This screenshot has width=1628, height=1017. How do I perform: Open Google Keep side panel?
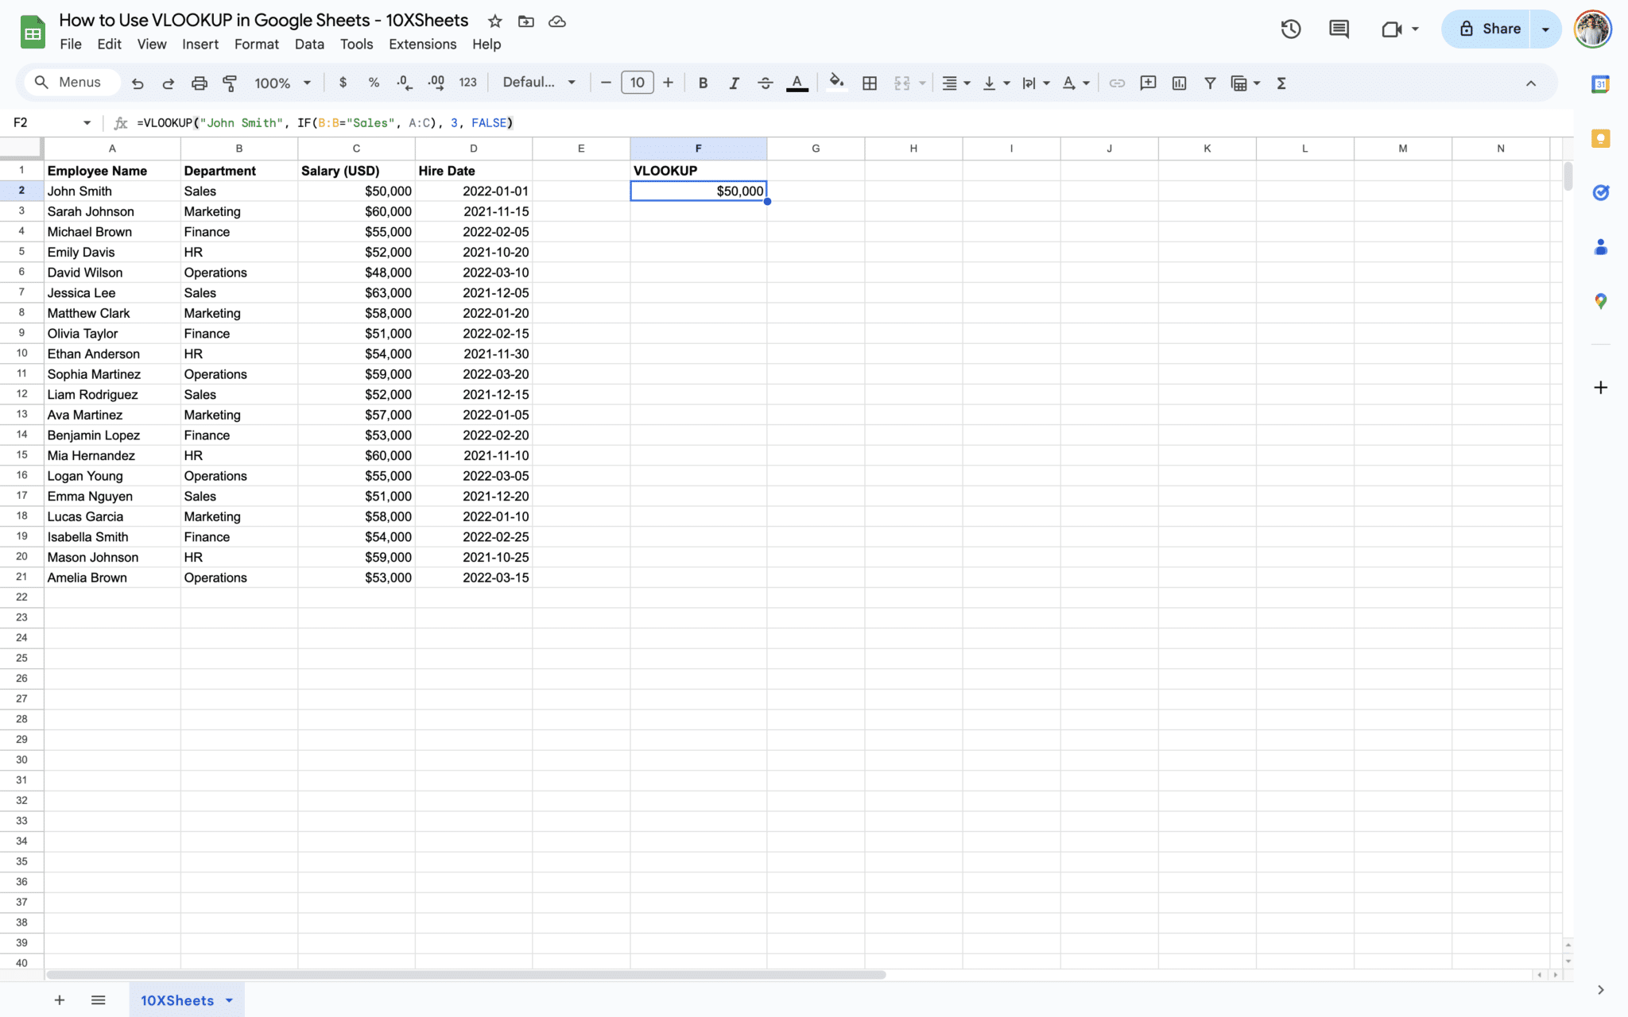(1600, 138)
